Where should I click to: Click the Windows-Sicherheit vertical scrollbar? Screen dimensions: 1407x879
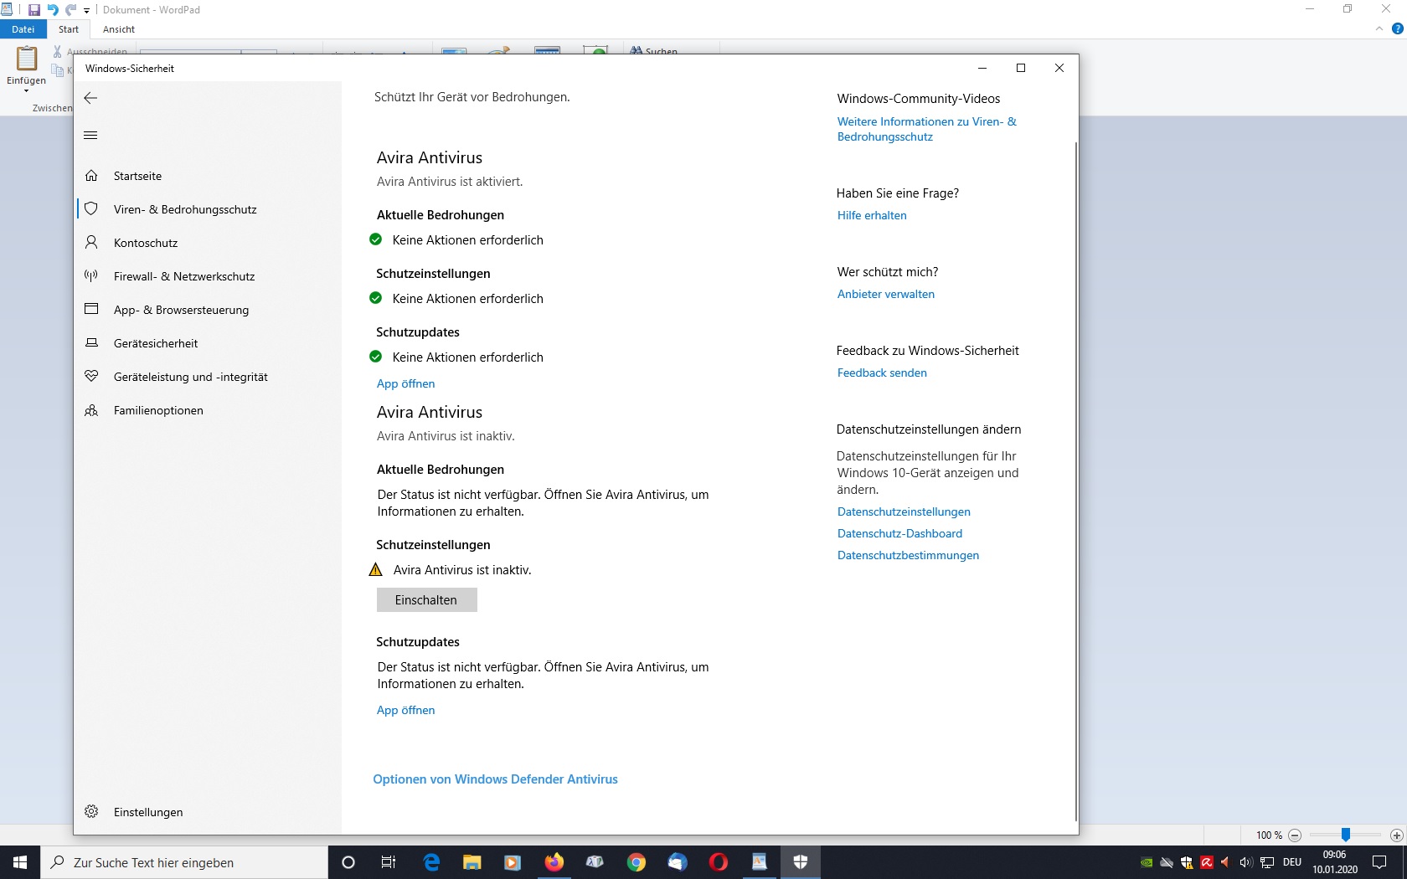(1075, 481)
